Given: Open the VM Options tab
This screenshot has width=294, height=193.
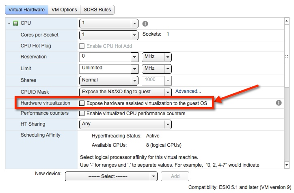Looking at the screenshot, I should tap(64, 10).
